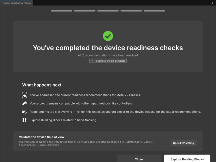Click 'Explore Building Blocks related to hand tracking' text

click(63, 120)
